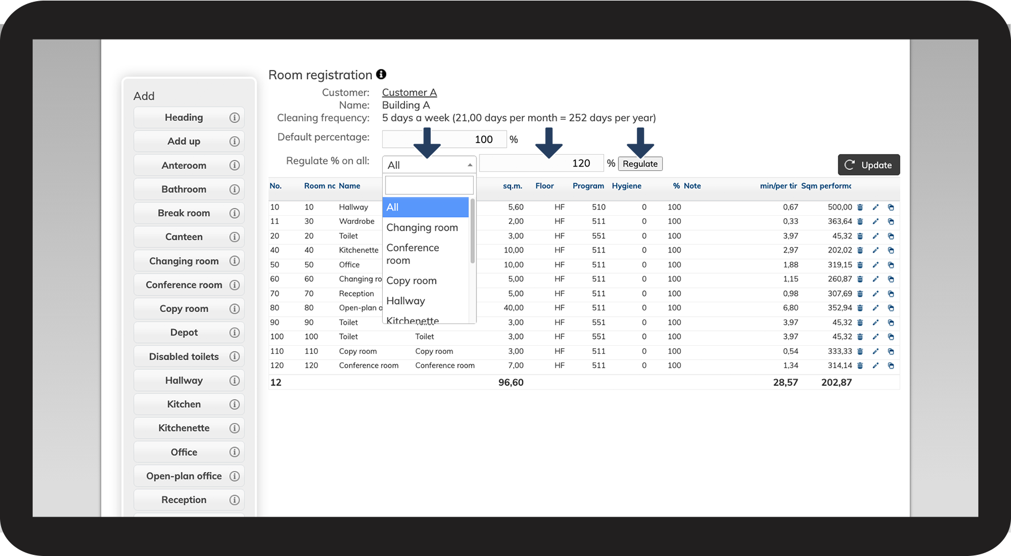The width and height of the screenshot is (1011, 556).
Task: Click the Regulate button
Action: (x=640, y=164)
